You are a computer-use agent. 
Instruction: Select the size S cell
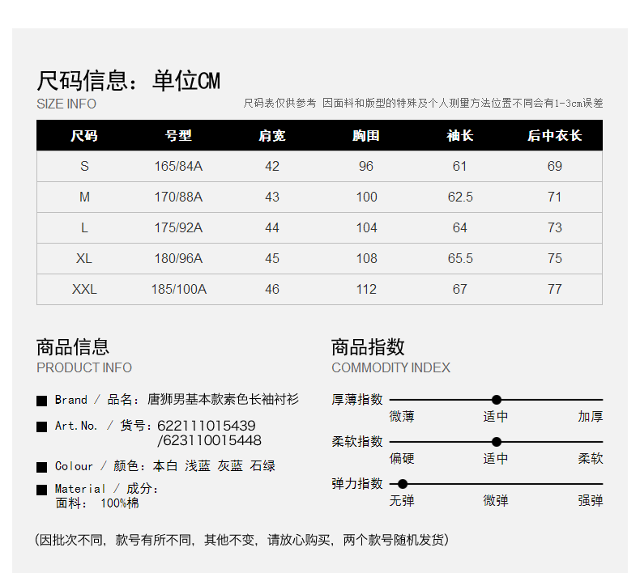(84, 167)
